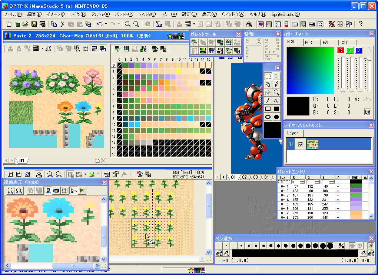Choose the rectangular selection tool
The height and width of the screenshot is (275, 378).
click(268, 76)
